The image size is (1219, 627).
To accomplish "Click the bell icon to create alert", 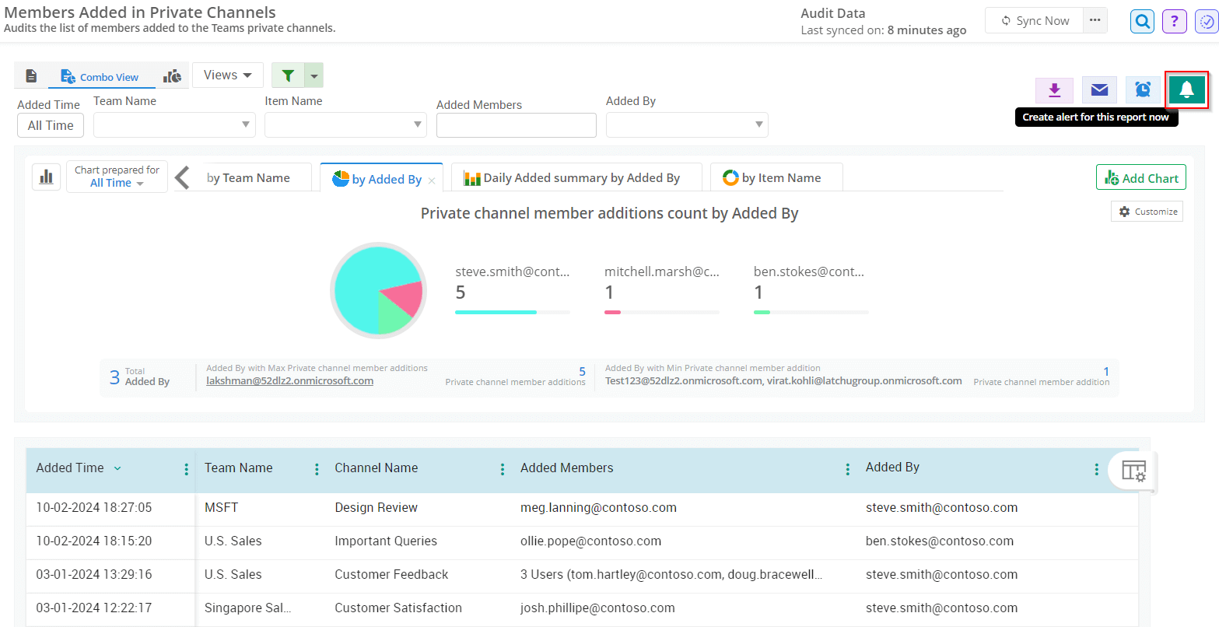I will pos(1186,90).
